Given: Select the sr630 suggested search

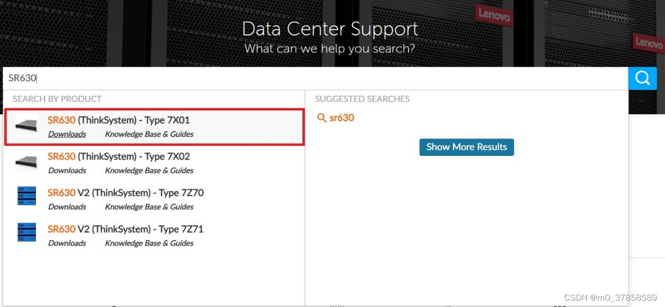Looking at the screenshot, I should pos(341,118).
